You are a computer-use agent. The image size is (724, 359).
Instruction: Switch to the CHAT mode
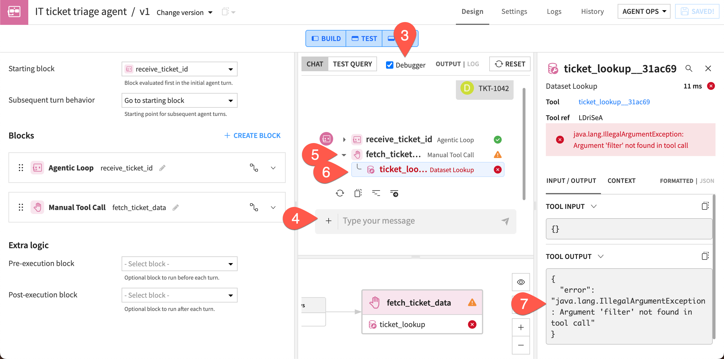315,64
